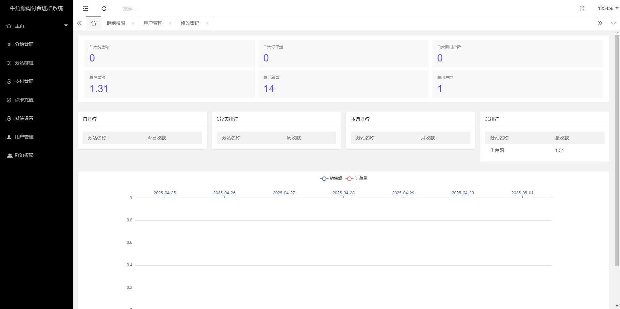Click the 总用户数 card

[x=517, y=84]
